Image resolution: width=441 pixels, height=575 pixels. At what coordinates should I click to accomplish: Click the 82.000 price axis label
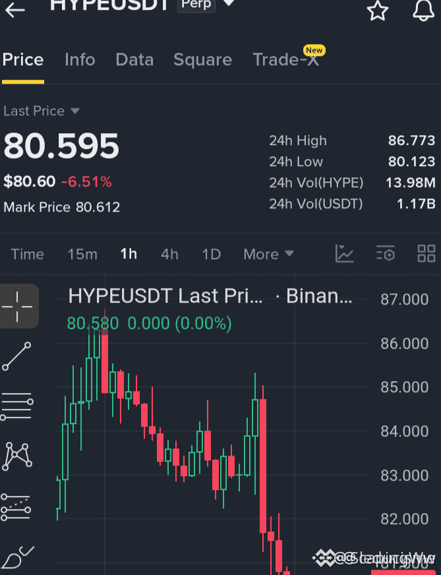404,519
